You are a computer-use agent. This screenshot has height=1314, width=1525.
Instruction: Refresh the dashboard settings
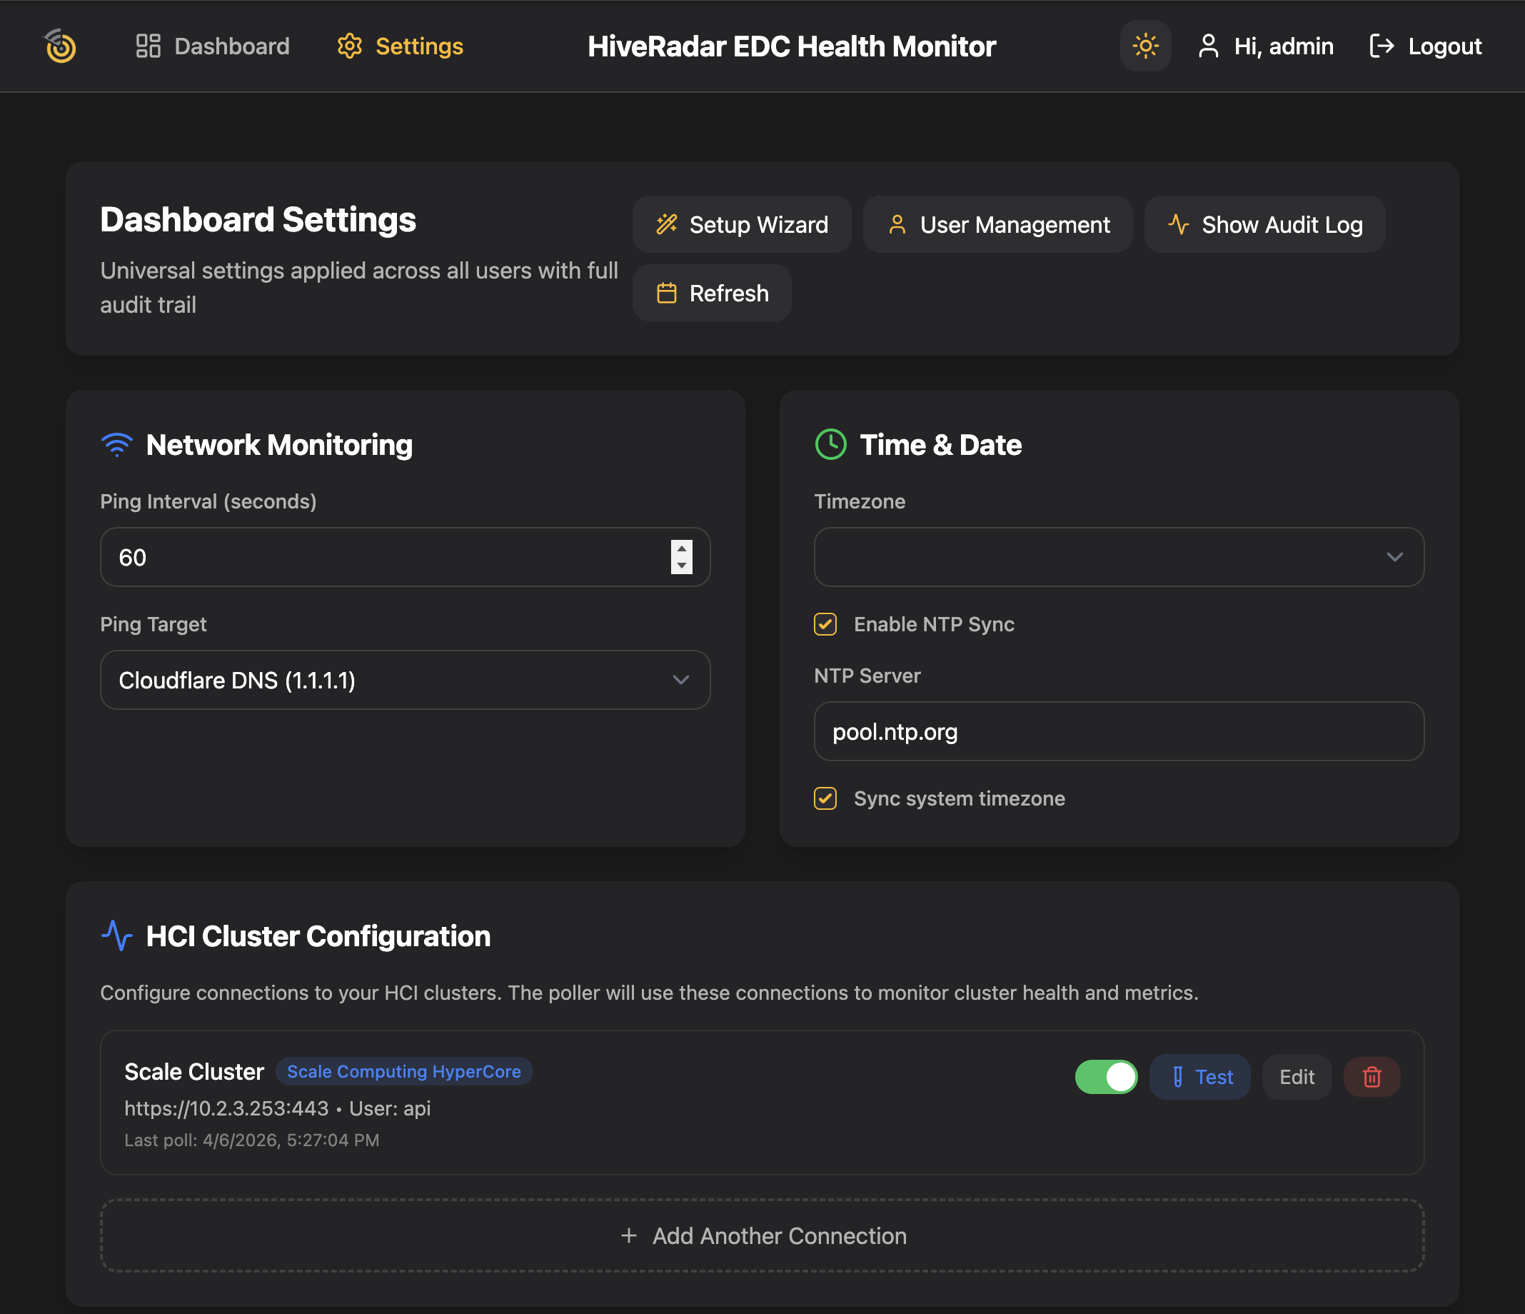click(x=712, y=293)
